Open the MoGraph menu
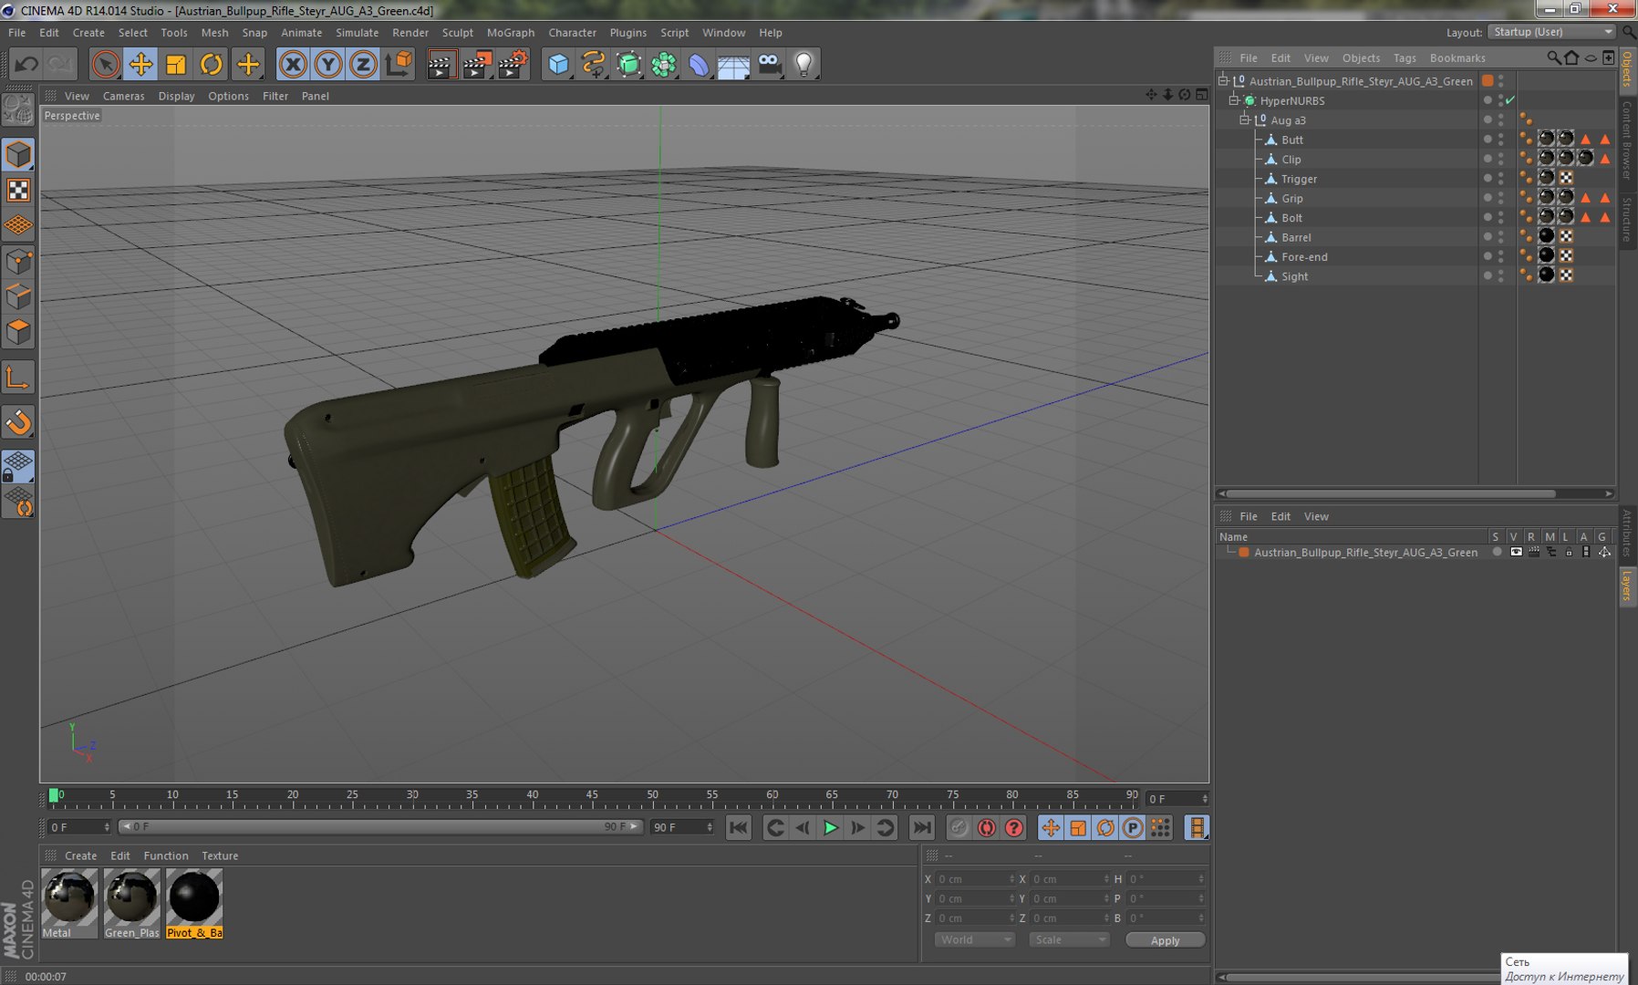The height and width of the screenshot is (985, 1638). click(x=511, y=33)
